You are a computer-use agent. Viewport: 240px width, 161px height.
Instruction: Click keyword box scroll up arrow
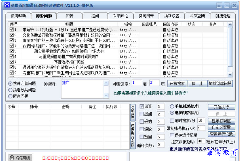coord(106,83)
